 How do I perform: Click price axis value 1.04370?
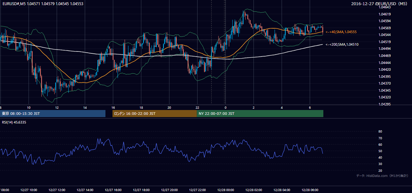[x=385, y=83]
